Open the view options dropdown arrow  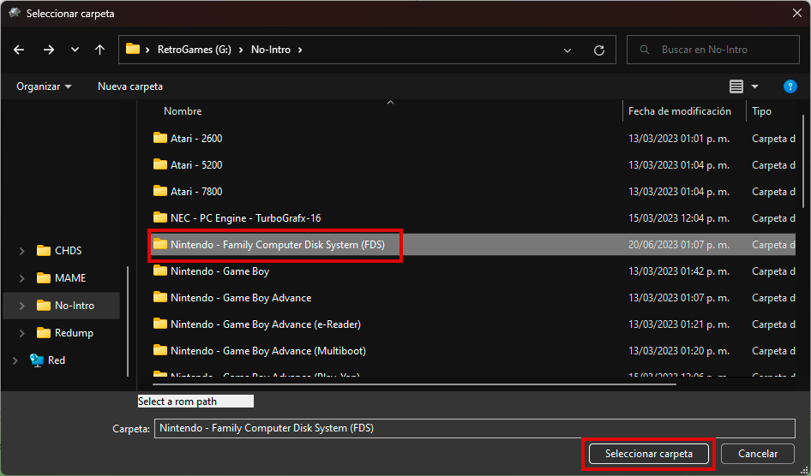[x=754, y=86]
